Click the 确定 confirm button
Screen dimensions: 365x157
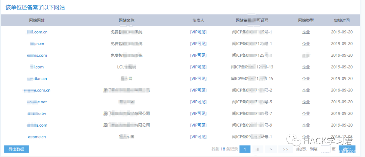(x=347, y=149)
